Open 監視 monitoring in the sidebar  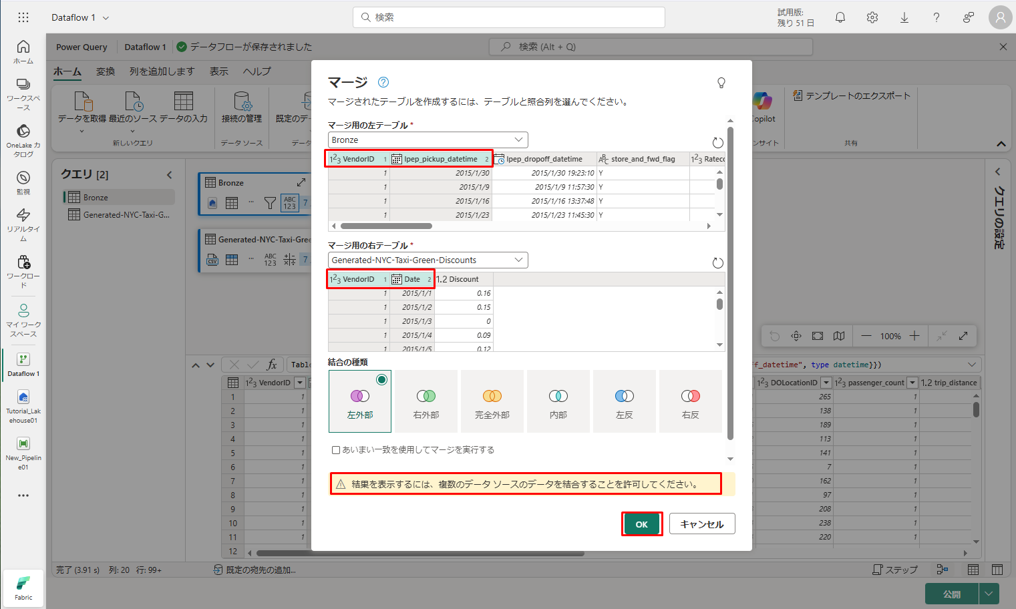pos(23,183)
